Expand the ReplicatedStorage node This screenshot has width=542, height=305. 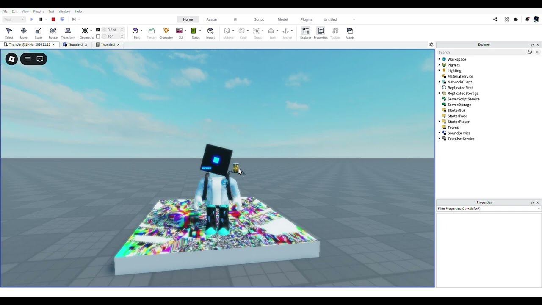(x=439, y=93)
